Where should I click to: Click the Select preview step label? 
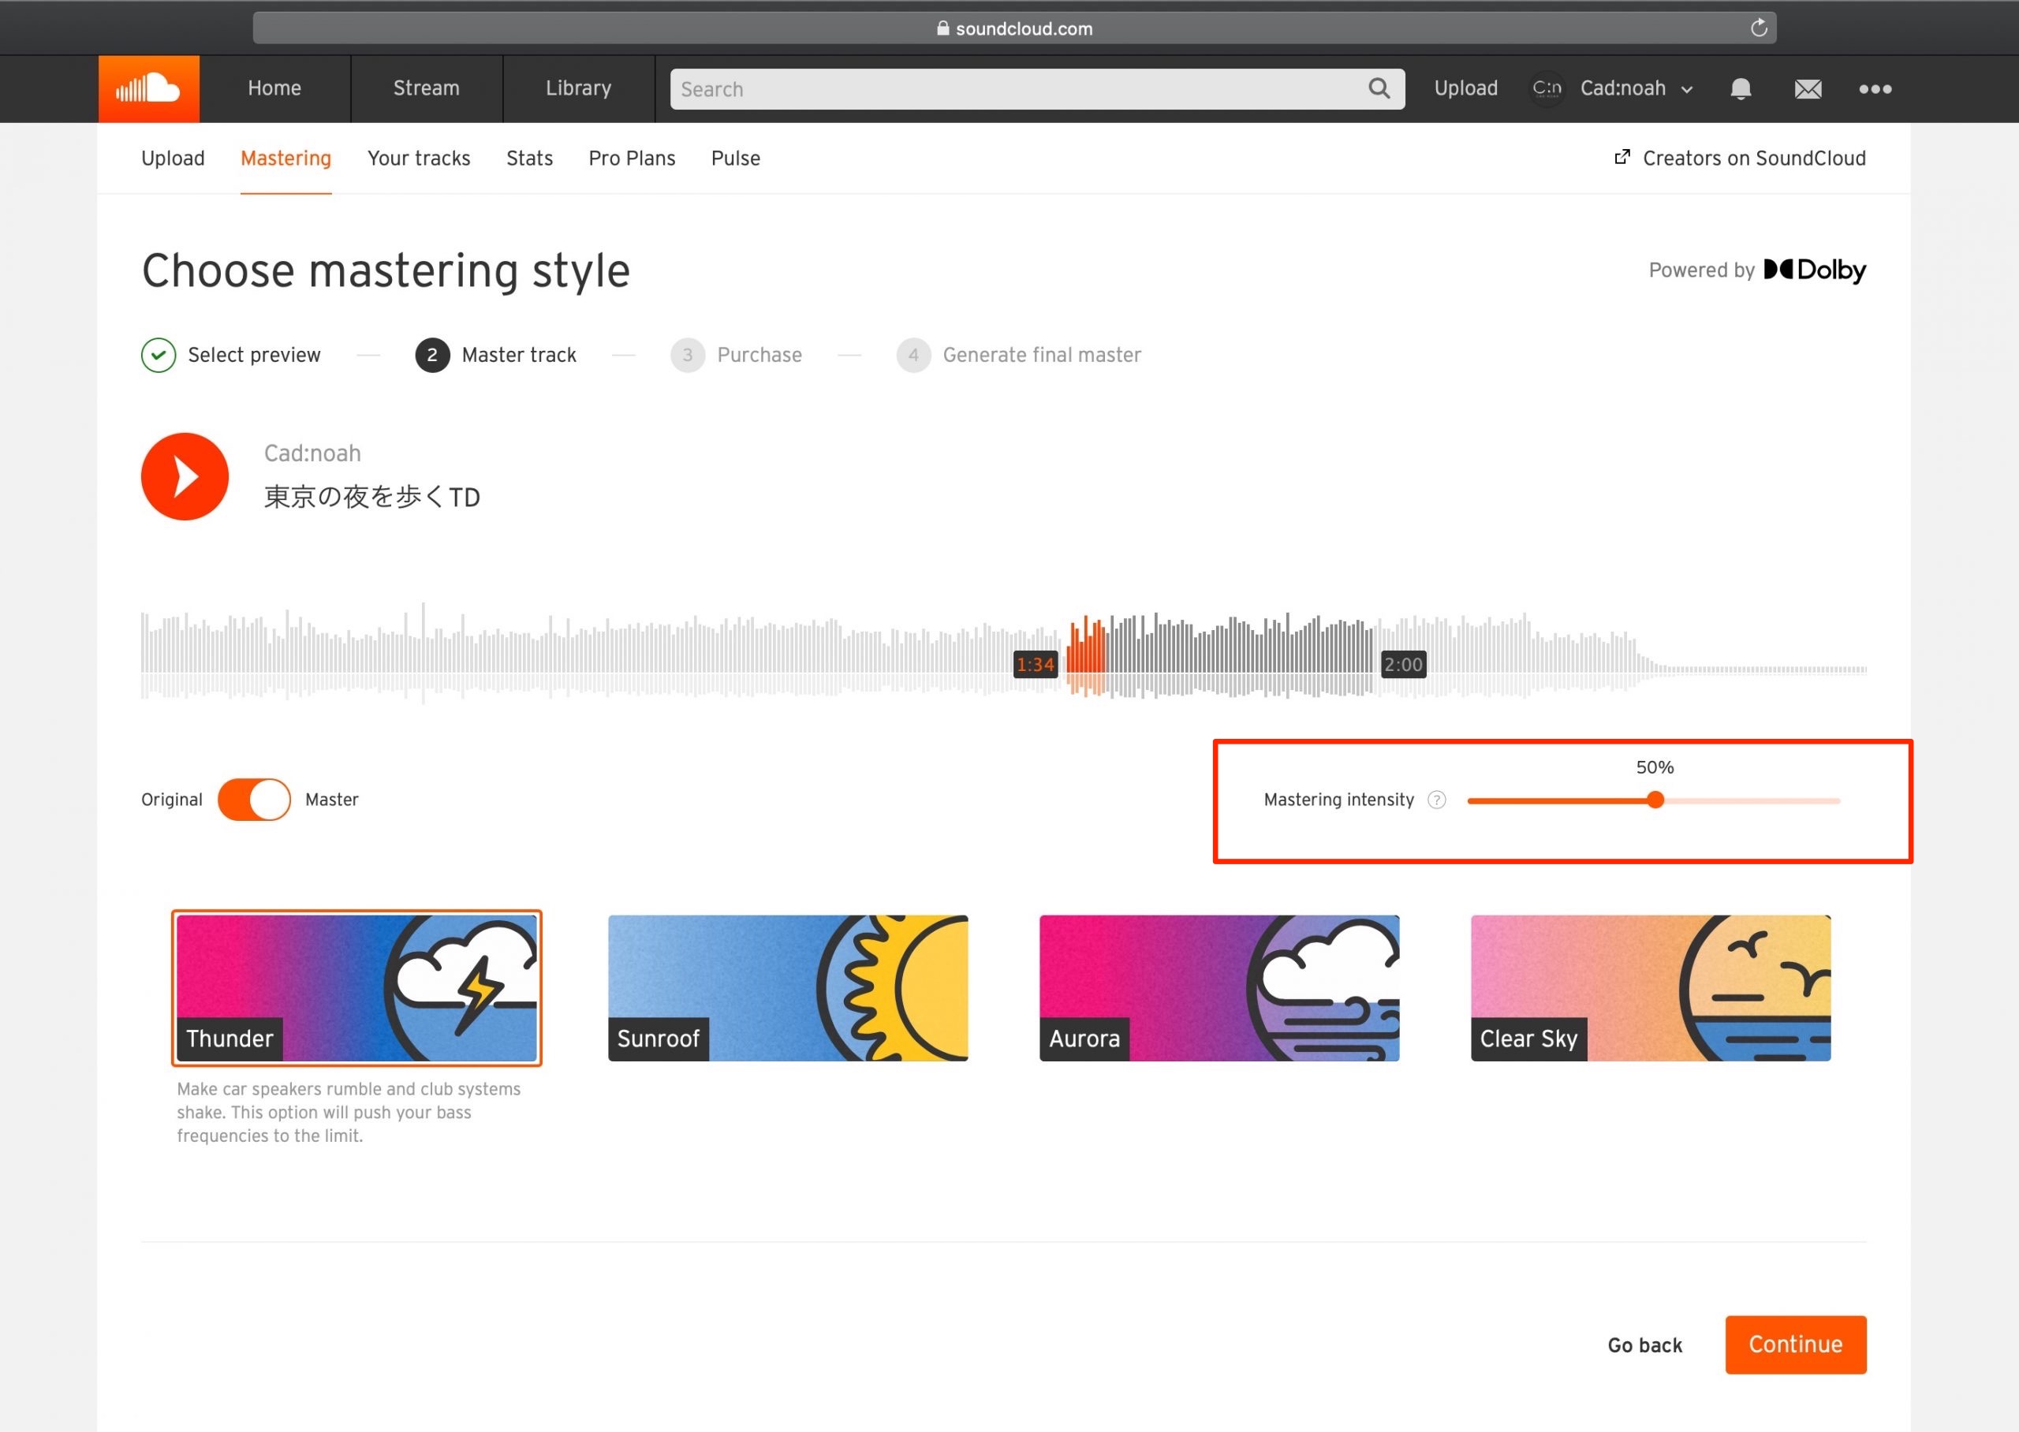[254, 355]
